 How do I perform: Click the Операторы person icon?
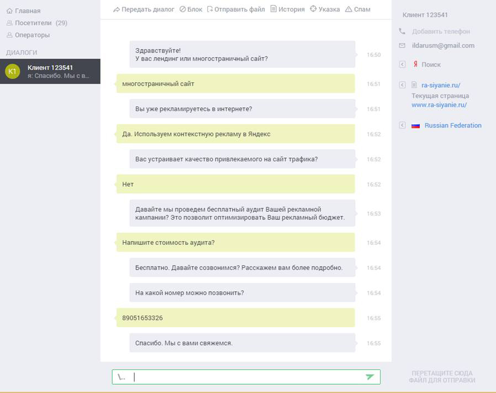[x=9, y=35]
